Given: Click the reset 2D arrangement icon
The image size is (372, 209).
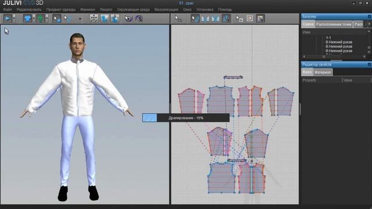Looking at the screenshot, I should click(x=105, y=19).
